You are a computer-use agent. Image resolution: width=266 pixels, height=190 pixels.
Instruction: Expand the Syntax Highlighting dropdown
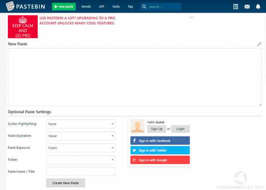click(81, 124)
